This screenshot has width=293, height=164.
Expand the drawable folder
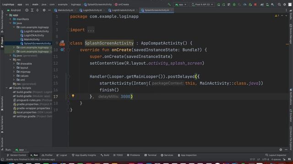tap(14, 64)
